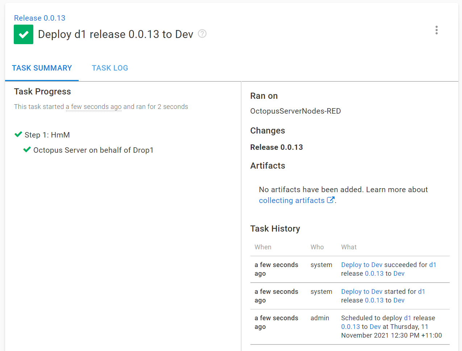Click 0.0.13 release link in succeeded row
This screenshot has height=351, width=462.
(374, 274)
